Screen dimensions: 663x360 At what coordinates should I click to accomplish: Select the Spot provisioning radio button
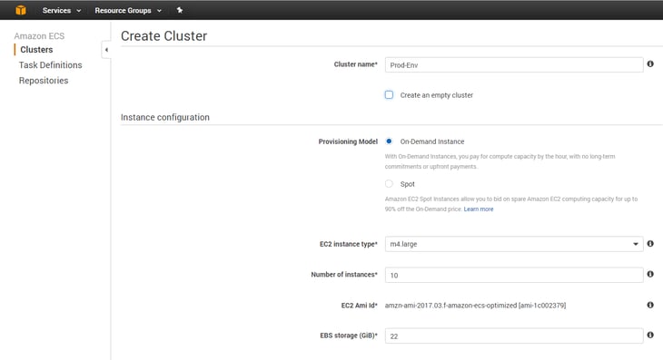coord(389,183)
